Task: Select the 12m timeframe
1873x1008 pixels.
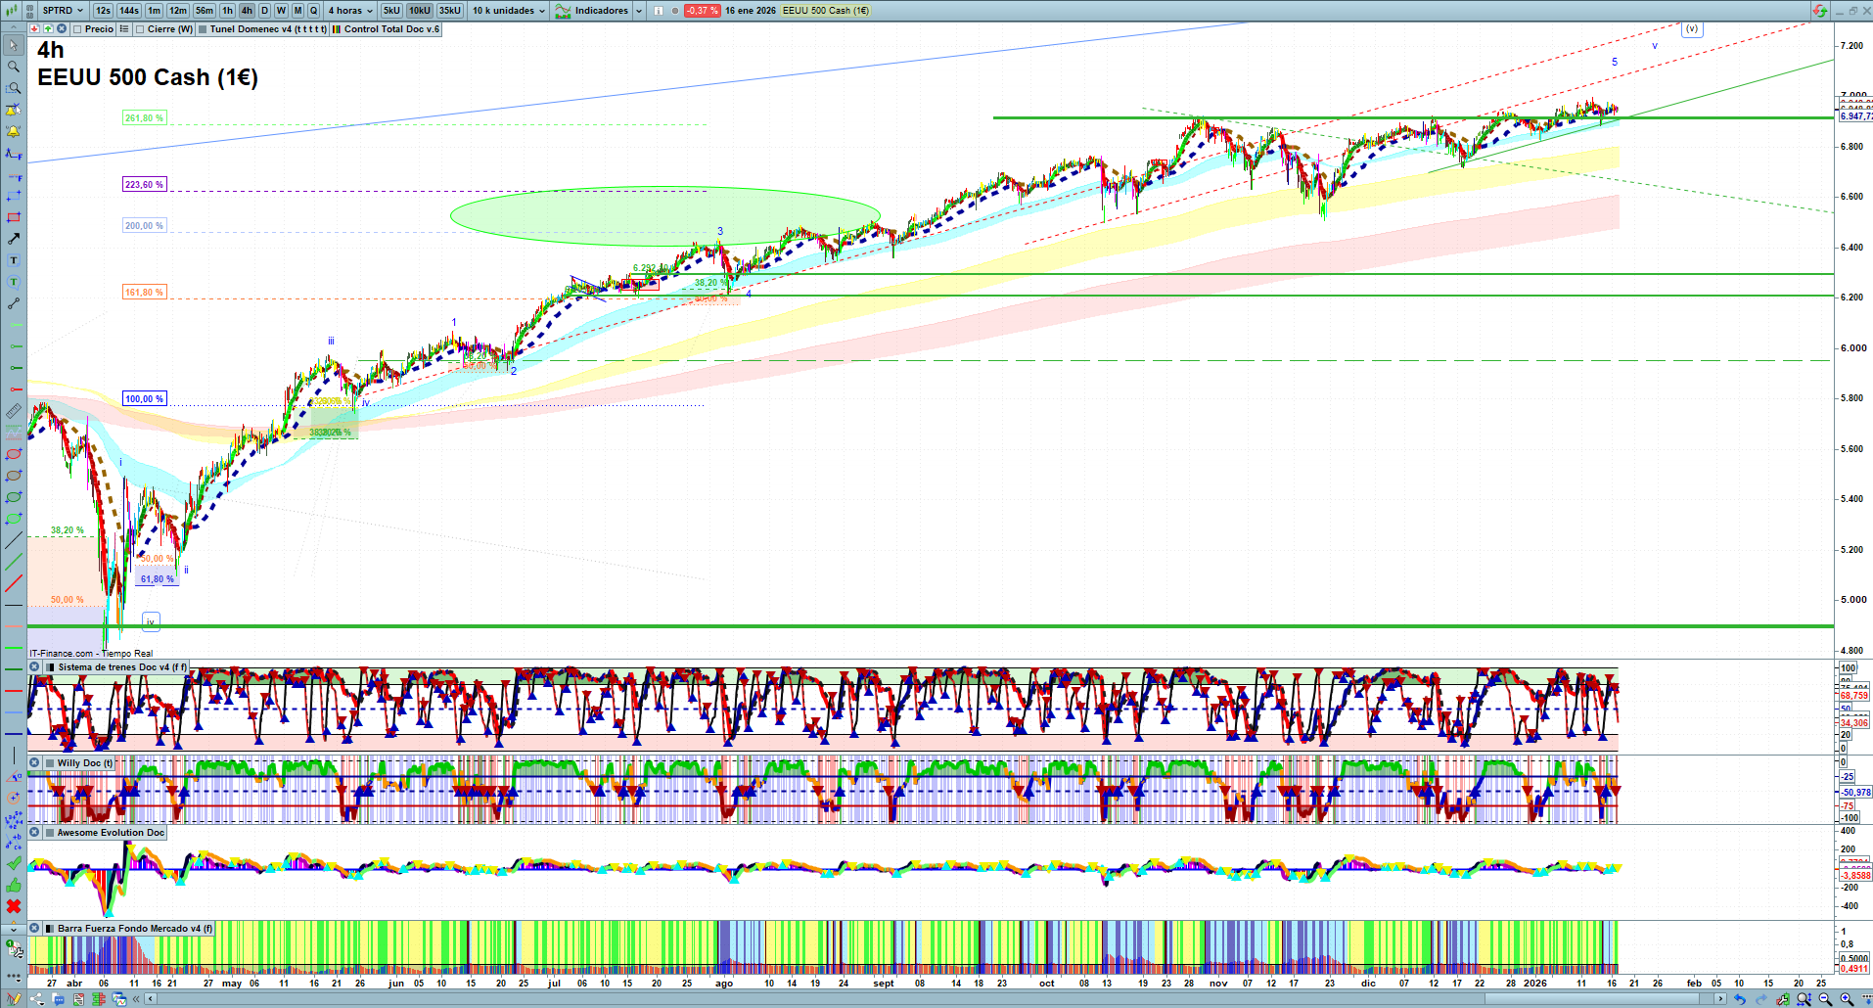Action: (x=177, y=11)
